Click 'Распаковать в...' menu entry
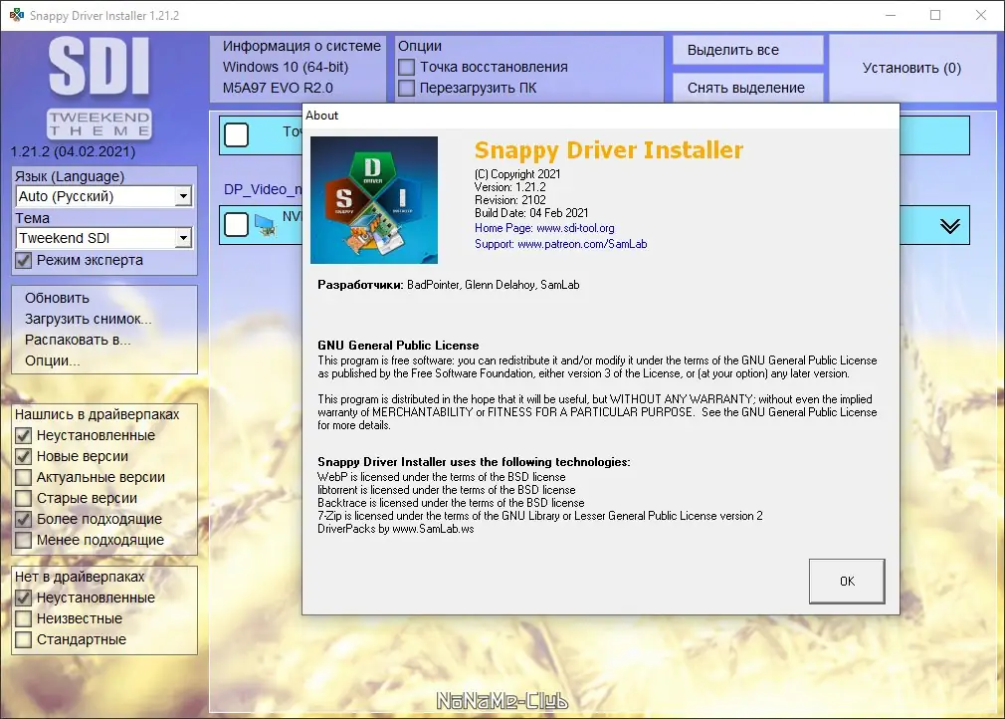 78,340
